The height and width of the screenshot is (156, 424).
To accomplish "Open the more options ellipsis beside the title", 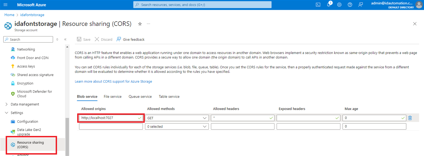I will point(149,24).
